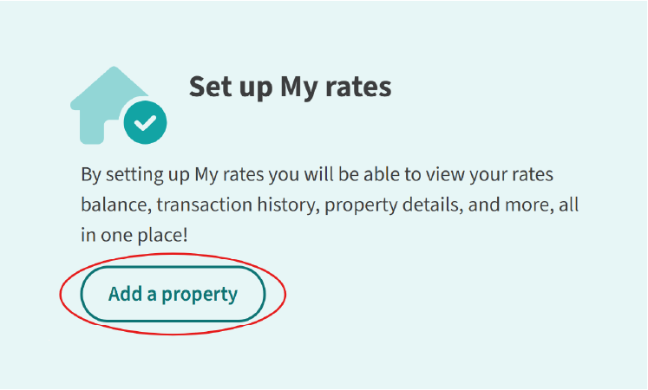Select the Set up My rates heading

(x=290, y=87)
